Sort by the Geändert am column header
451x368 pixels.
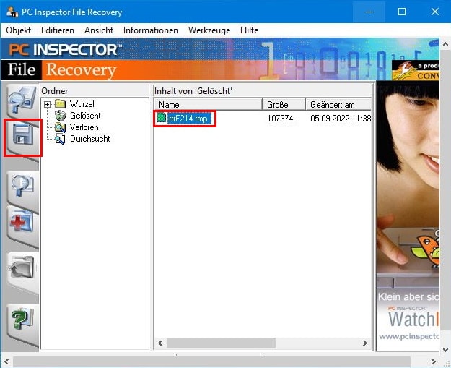[x=338, y=104]
